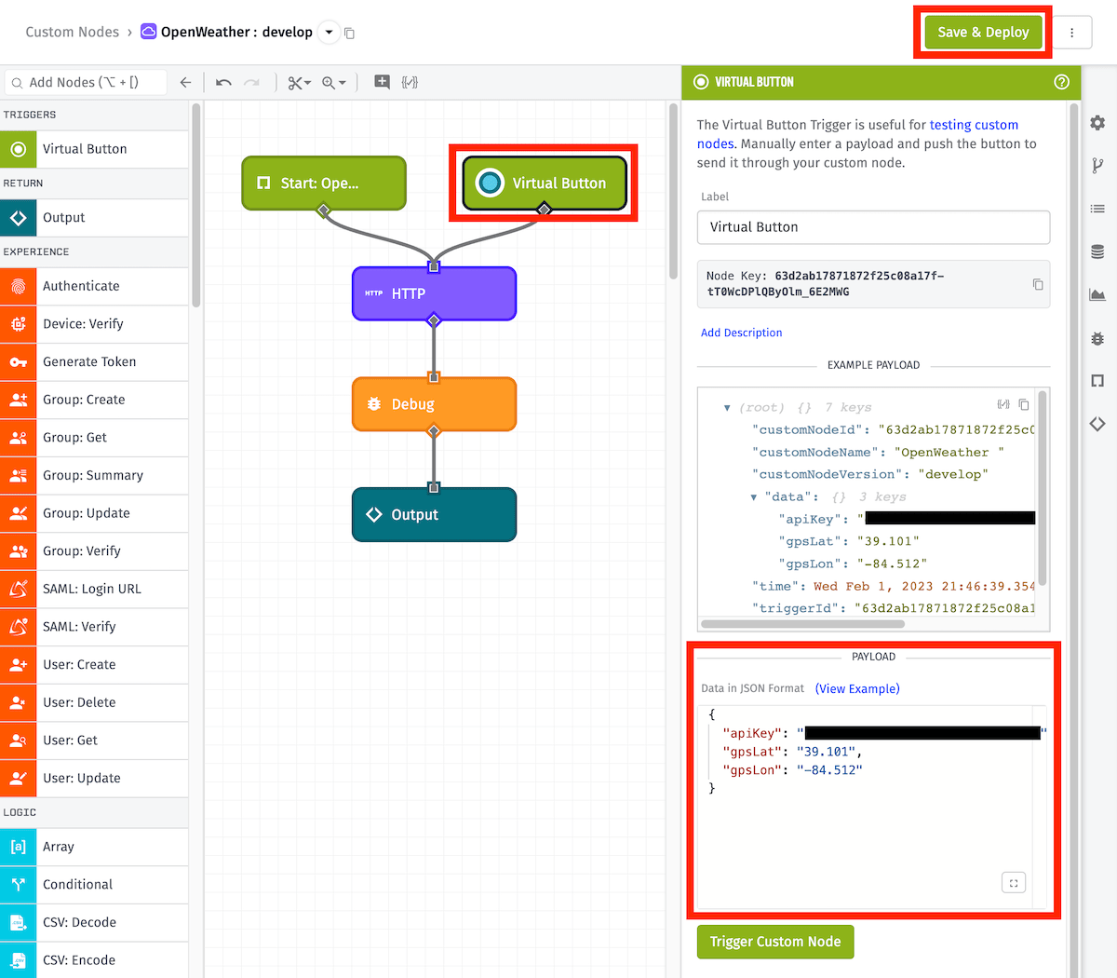Screen dimensions: 1117x978
Task: Copy the custom node name beside develop
Action: coord(350,33)
